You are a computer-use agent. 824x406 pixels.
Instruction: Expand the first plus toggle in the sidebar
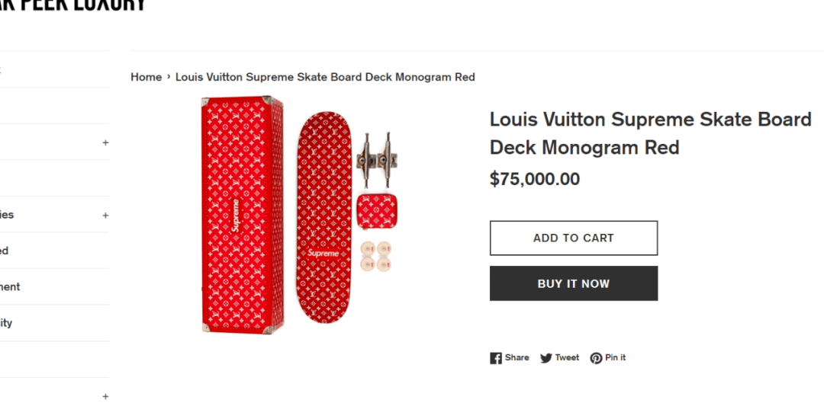(105, 142)
